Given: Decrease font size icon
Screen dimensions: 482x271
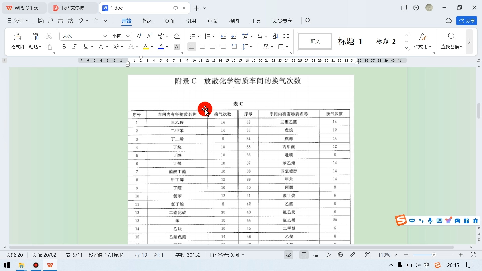Looking at the screenshot, I should click(x=150, y=36).
